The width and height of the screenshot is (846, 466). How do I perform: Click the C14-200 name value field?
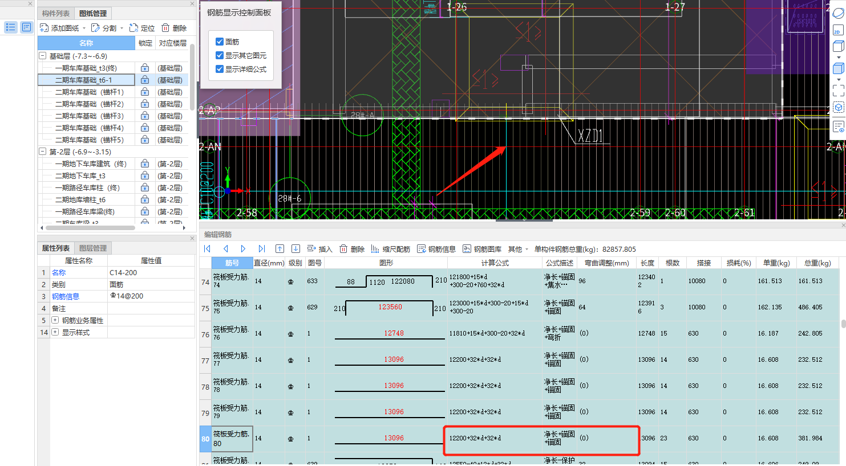pos(151,272)
